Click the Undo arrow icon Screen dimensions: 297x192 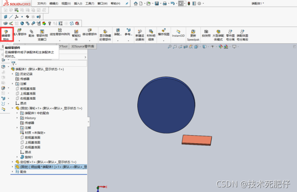point(172,3)
